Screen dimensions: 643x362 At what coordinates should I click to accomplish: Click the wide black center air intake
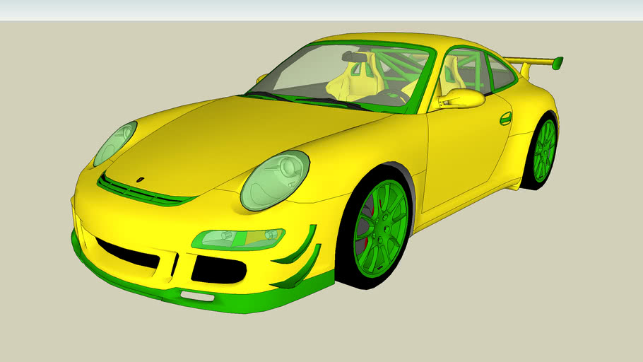point(127,252)
